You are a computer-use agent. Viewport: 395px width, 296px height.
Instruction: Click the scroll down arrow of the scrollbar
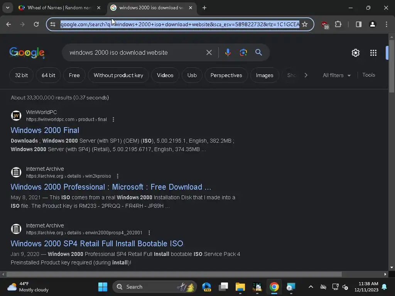tap(392, 267)
